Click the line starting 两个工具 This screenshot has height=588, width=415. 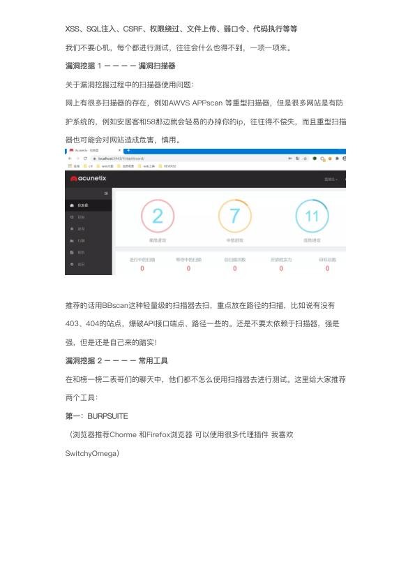pyautogui.click(x=82, y=398)
